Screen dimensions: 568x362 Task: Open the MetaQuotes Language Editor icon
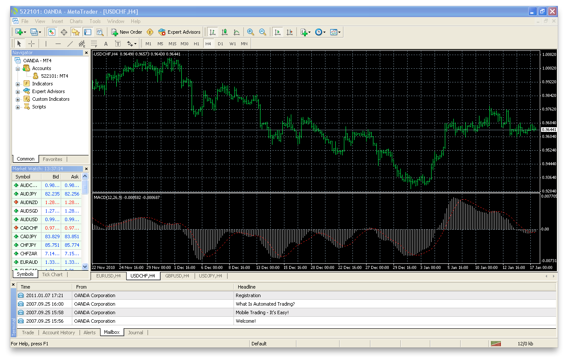pos(150,32)
